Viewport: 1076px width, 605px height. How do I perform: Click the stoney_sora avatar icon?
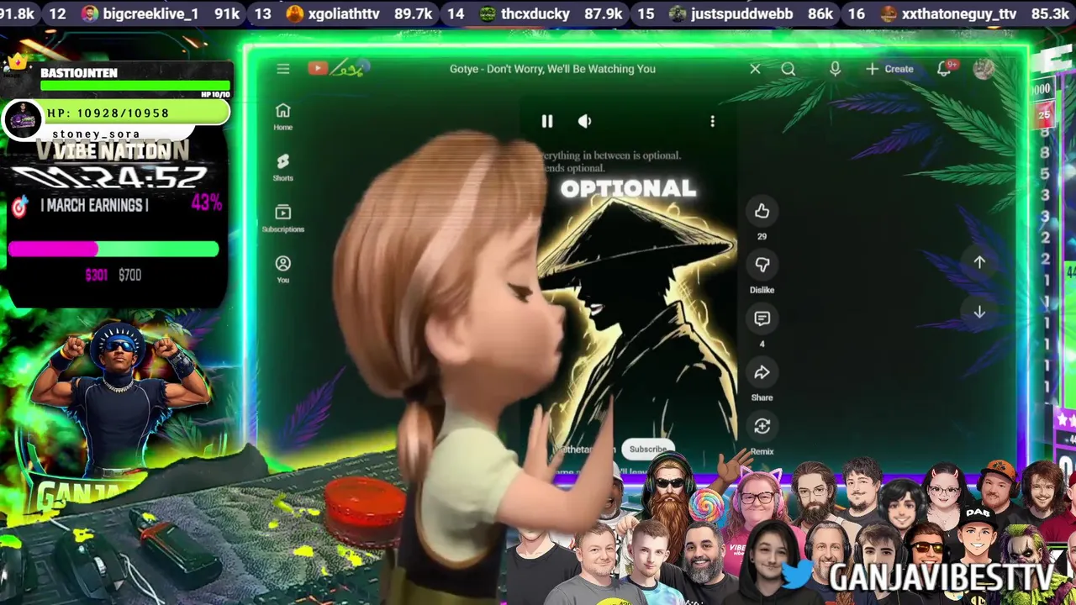pyautogui.click(x=23, y=119)
